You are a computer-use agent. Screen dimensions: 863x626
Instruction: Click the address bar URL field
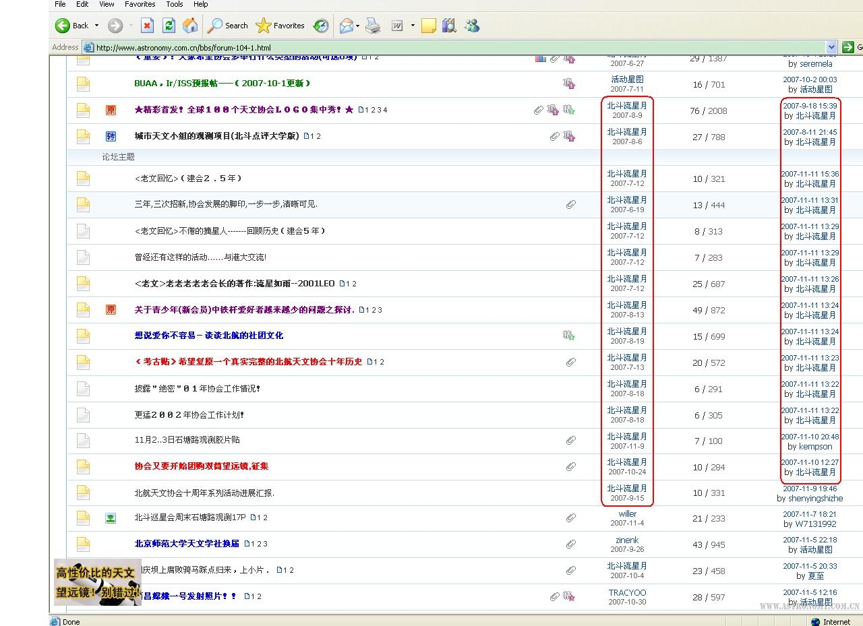(458, 47)
